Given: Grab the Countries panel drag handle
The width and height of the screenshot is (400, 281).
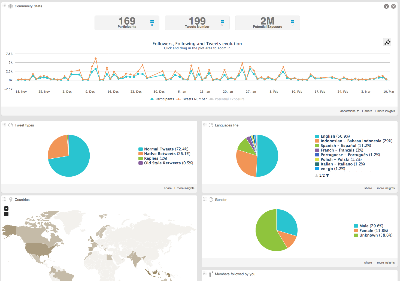Looking at the screenshot, I should pyautogui.click(x=4, y=199).
